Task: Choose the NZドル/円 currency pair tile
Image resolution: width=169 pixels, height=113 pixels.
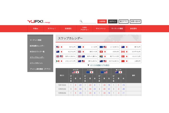Action: [x=66, y=52]
